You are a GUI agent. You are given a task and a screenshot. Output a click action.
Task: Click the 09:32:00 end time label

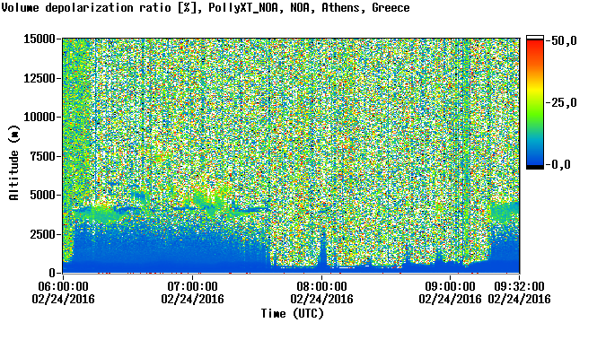coord(519,286)
